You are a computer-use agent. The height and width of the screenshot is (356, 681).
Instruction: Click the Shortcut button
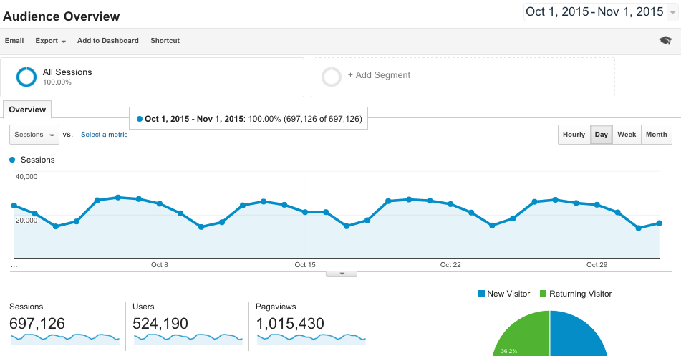tap(165, 40)
